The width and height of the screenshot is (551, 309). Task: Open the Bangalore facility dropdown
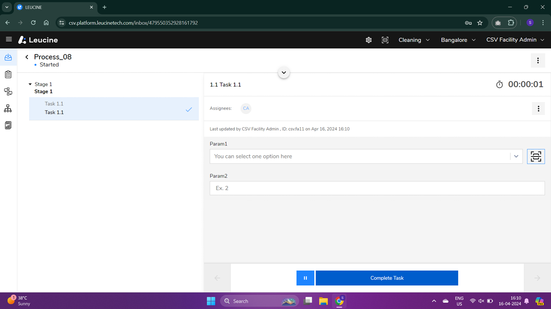pos(458,40)
